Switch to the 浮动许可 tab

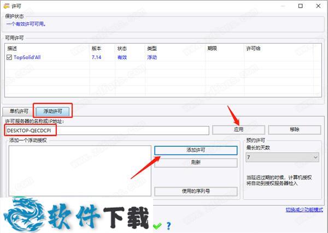point(52,111)
